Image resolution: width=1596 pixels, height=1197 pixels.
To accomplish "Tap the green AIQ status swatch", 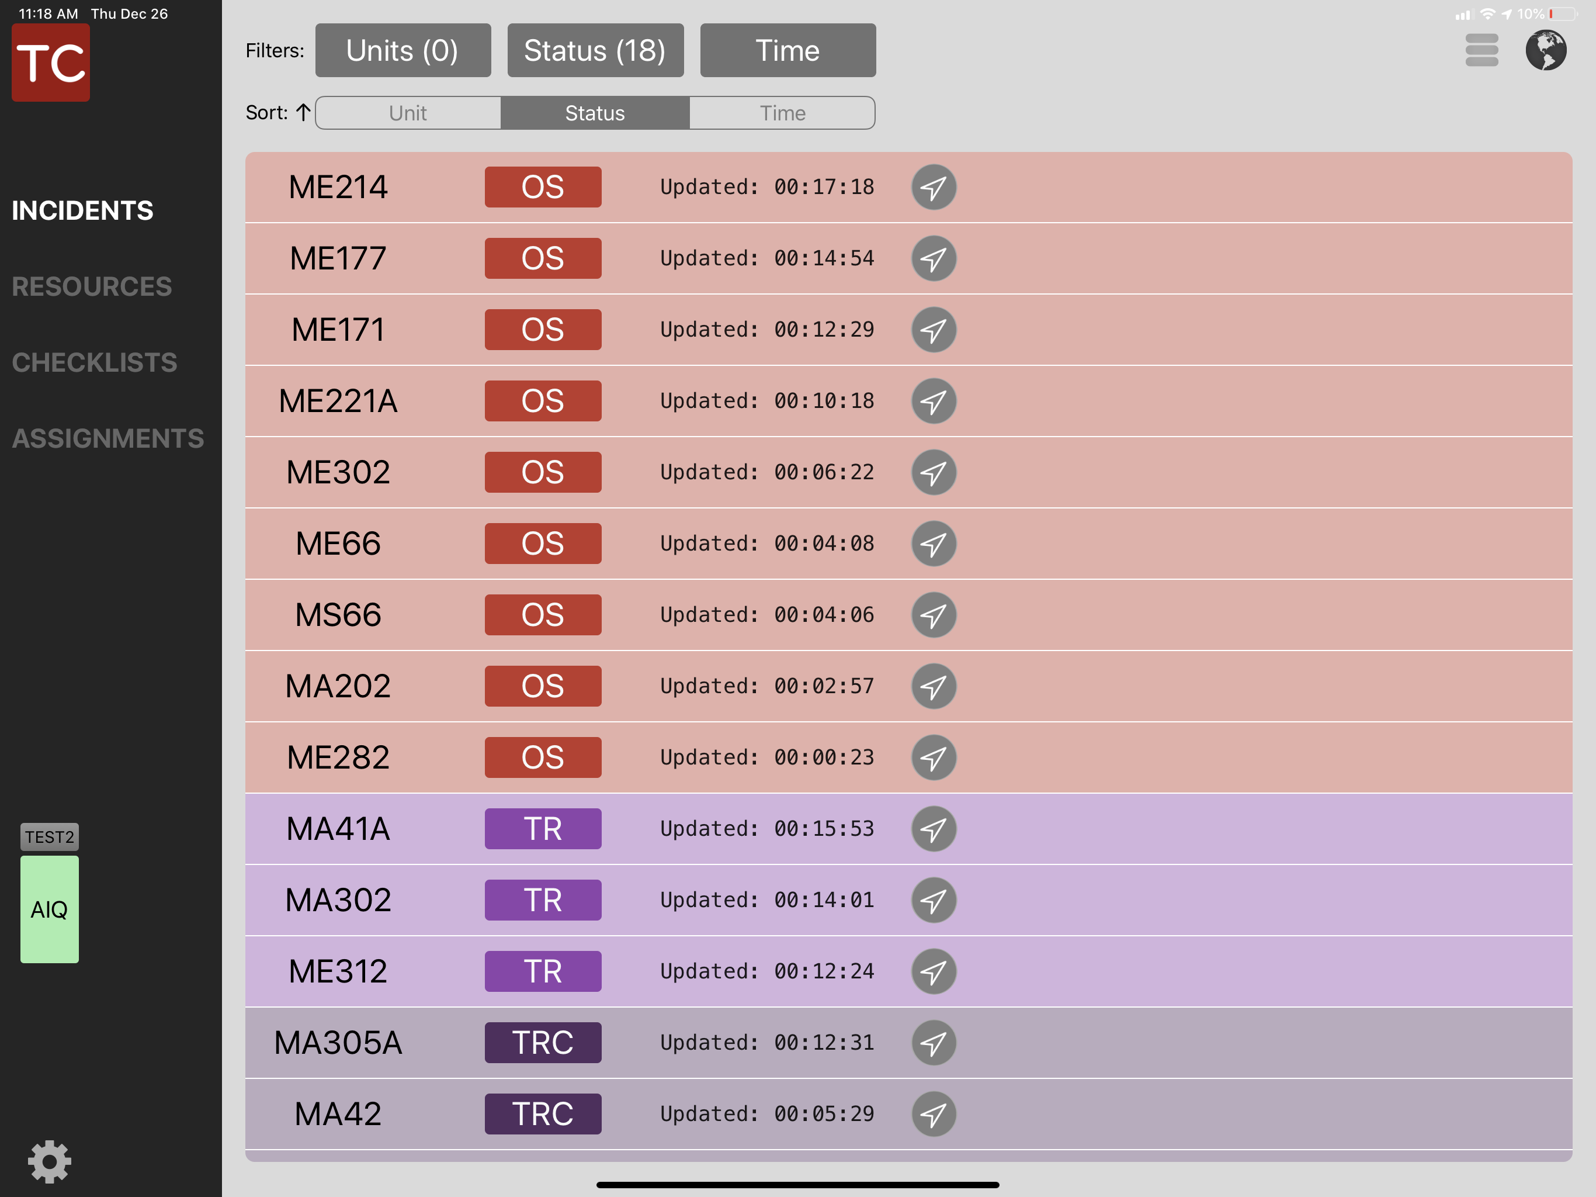I will [49, 909].
